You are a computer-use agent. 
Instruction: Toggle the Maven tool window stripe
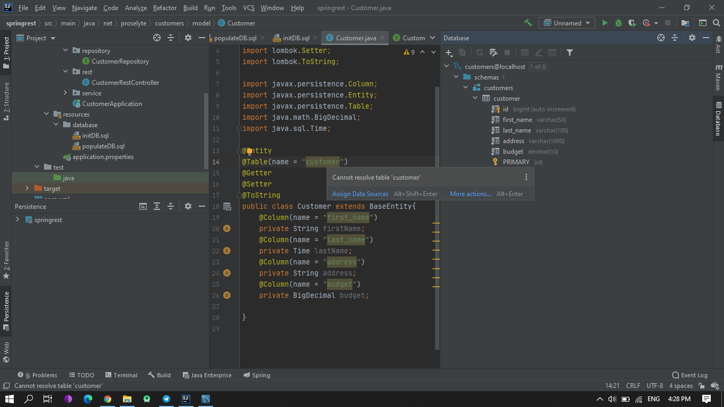tap(718, 77)
